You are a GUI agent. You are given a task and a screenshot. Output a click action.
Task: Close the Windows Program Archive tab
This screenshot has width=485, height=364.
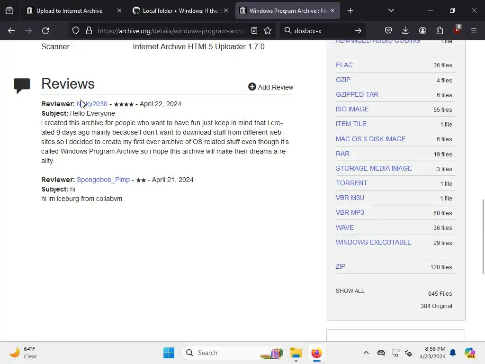pos(332,11)
